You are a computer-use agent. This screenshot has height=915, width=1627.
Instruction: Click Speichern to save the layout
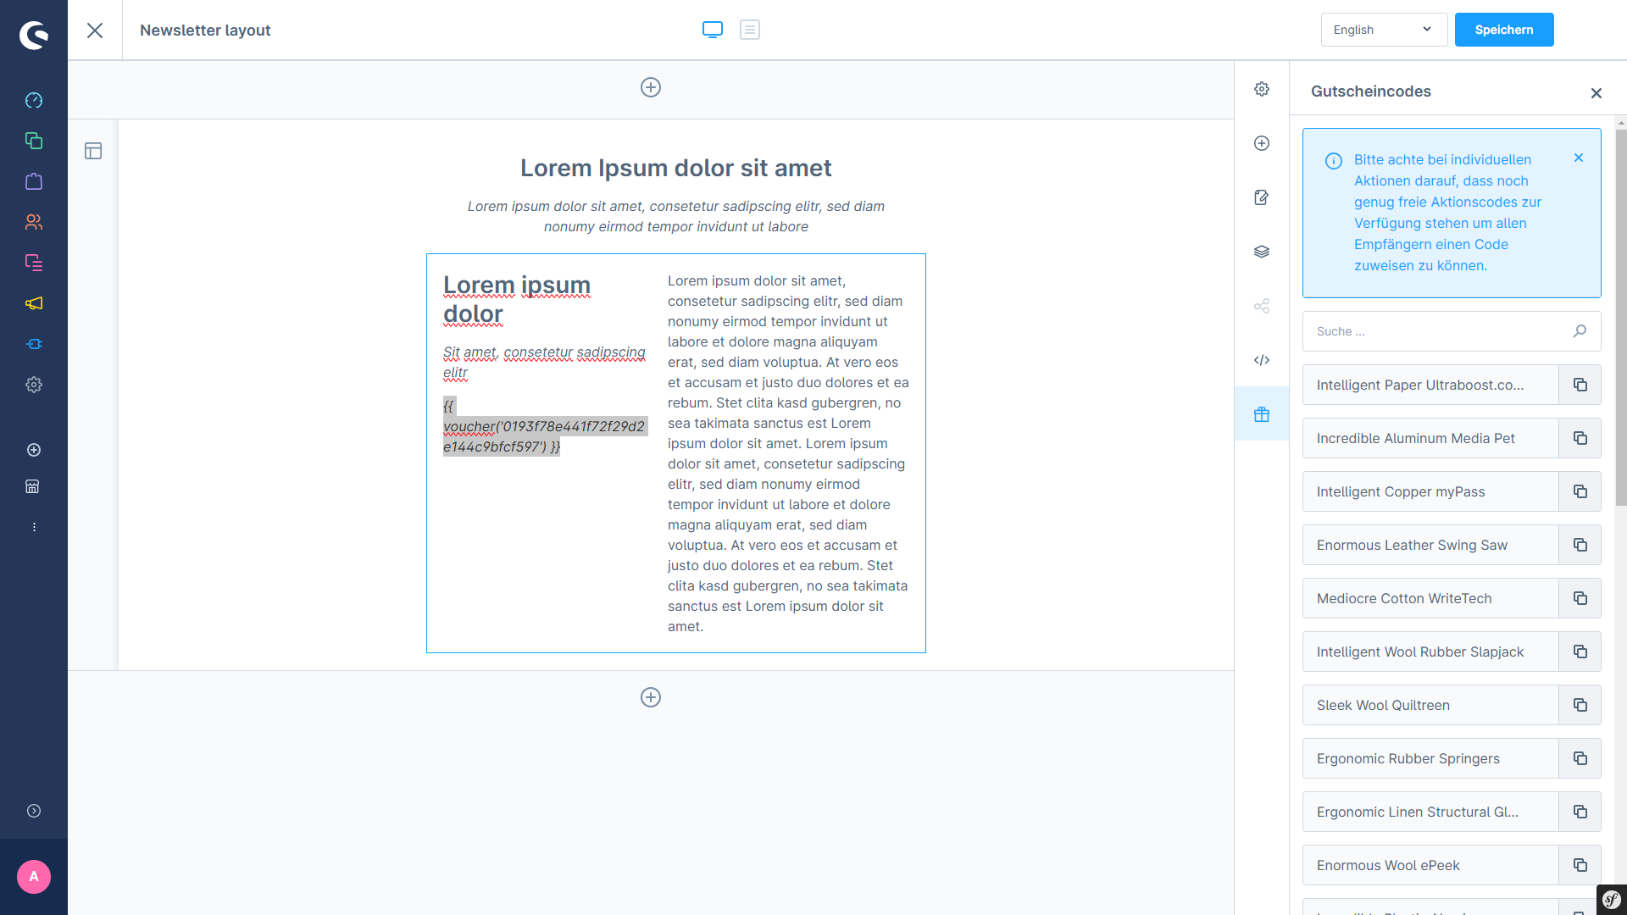[1503, 30]
